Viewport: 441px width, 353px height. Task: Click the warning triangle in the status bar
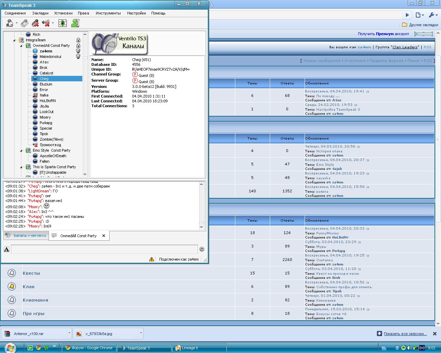(152, 259)
